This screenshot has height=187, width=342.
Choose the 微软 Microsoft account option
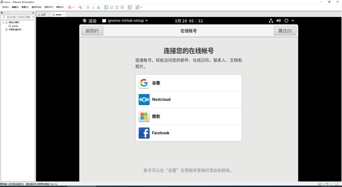189,116
